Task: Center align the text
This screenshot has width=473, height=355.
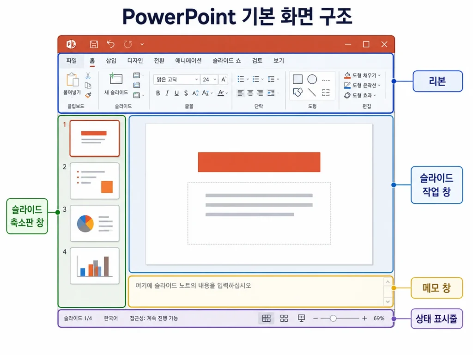Action: (x=250, y=93)
